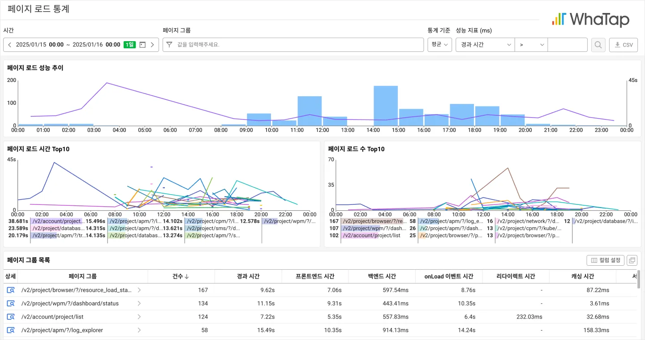Image resolution: width=645 pixels, height=340 pixels.
Task: Click the 캐싱 시간 column header
Action: coord(582,276)
